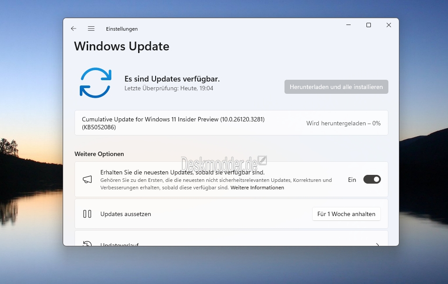Open the hamburger navigation menu
The image size is (448, 284).
[x=91, y=28]
